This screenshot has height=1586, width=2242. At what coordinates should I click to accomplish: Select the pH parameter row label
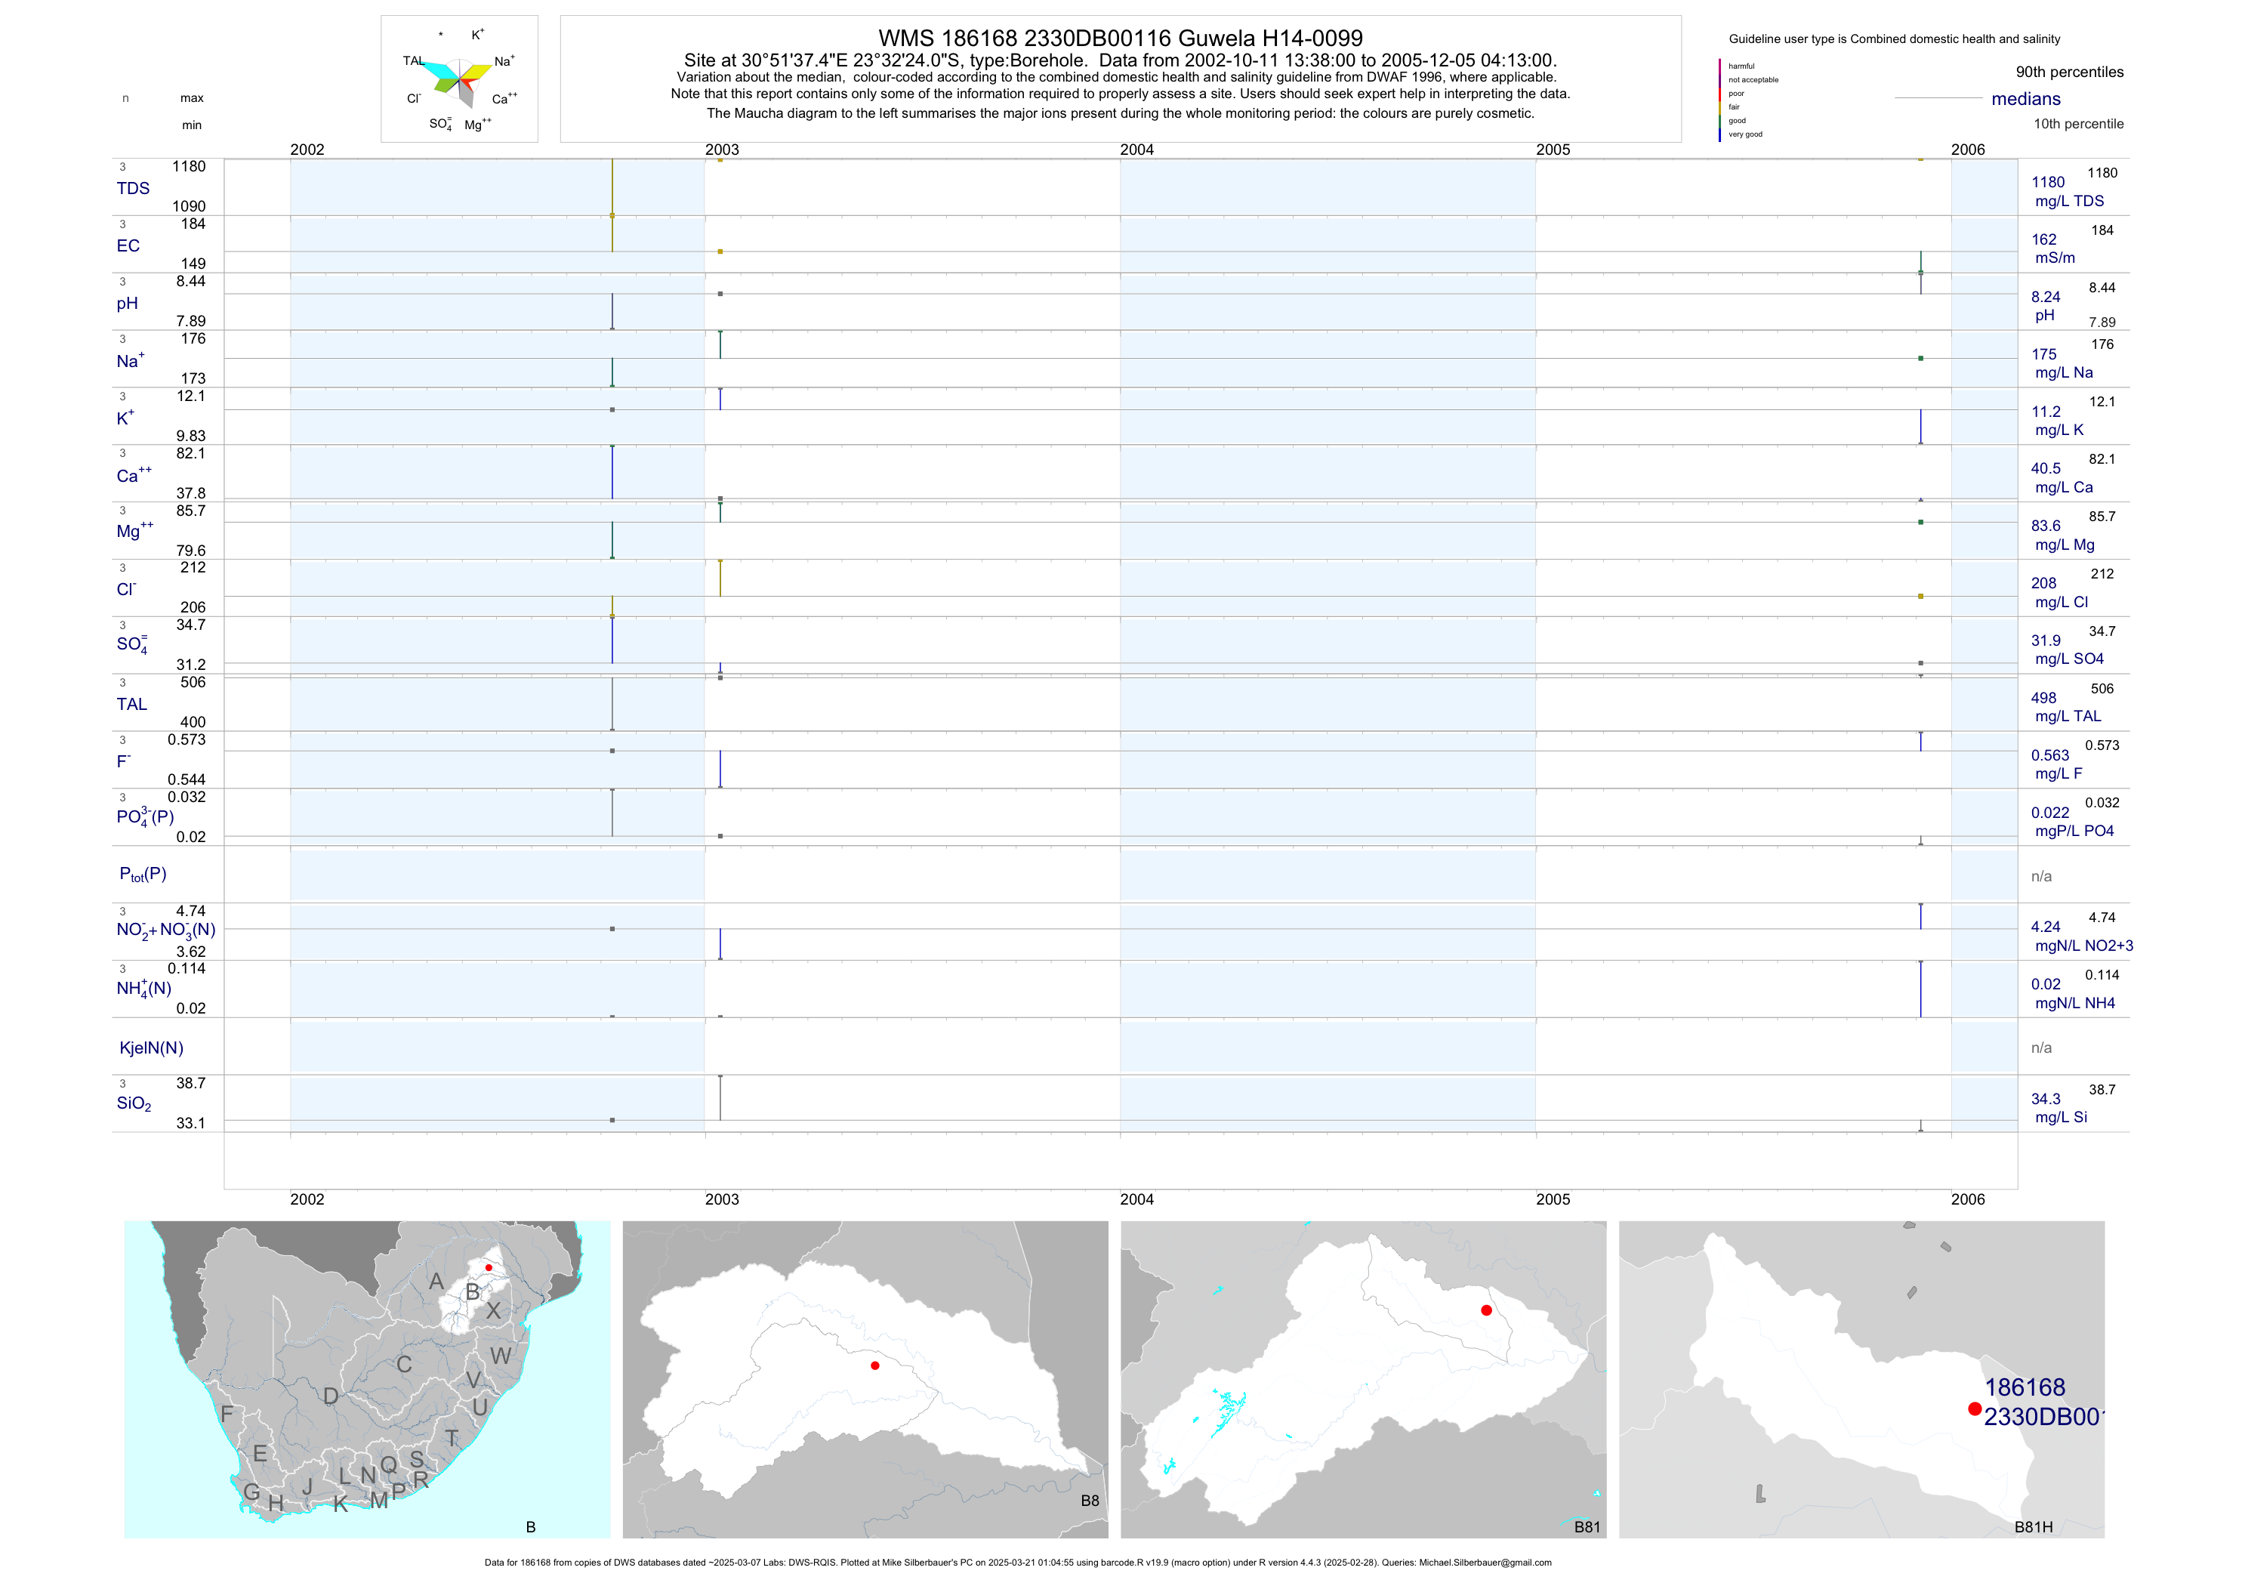click(127, 304)
